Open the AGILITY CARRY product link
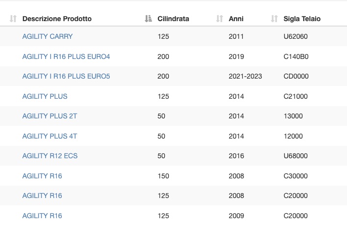Image resolution: width=347 pixels, height=228 pixels. [x=48, y=36]
